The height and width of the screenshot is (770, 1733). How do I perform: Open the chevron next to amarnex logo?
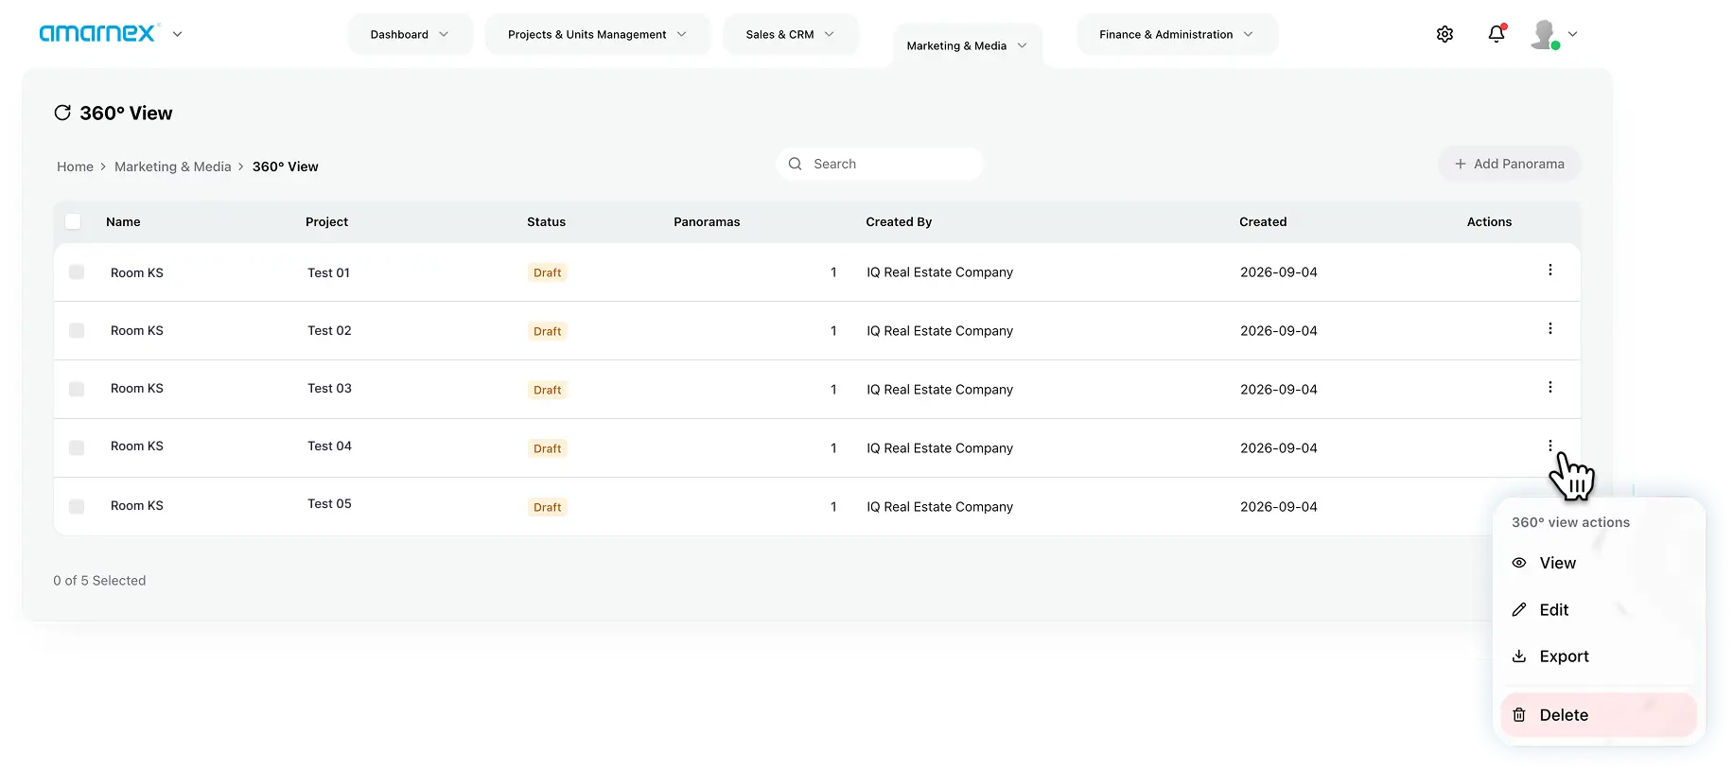[x=177, y=34]
